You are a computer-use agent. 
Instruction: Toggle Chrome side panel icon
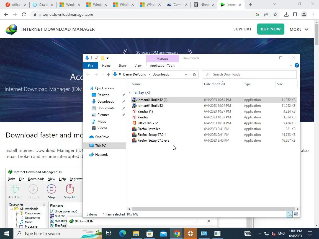[x=295, y=14]
